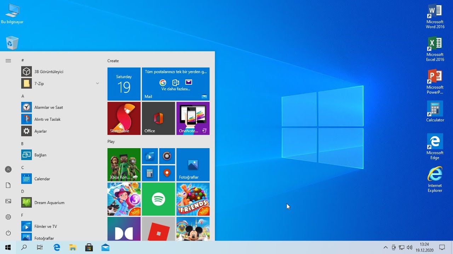Open the volume control in tray
453x254 pixels.
(409, 248)
